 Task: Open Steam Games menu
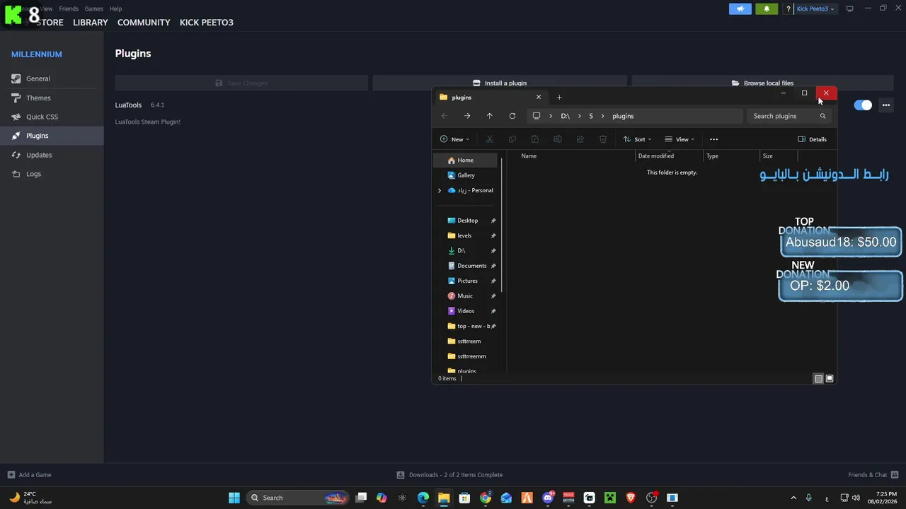point(93,8)
